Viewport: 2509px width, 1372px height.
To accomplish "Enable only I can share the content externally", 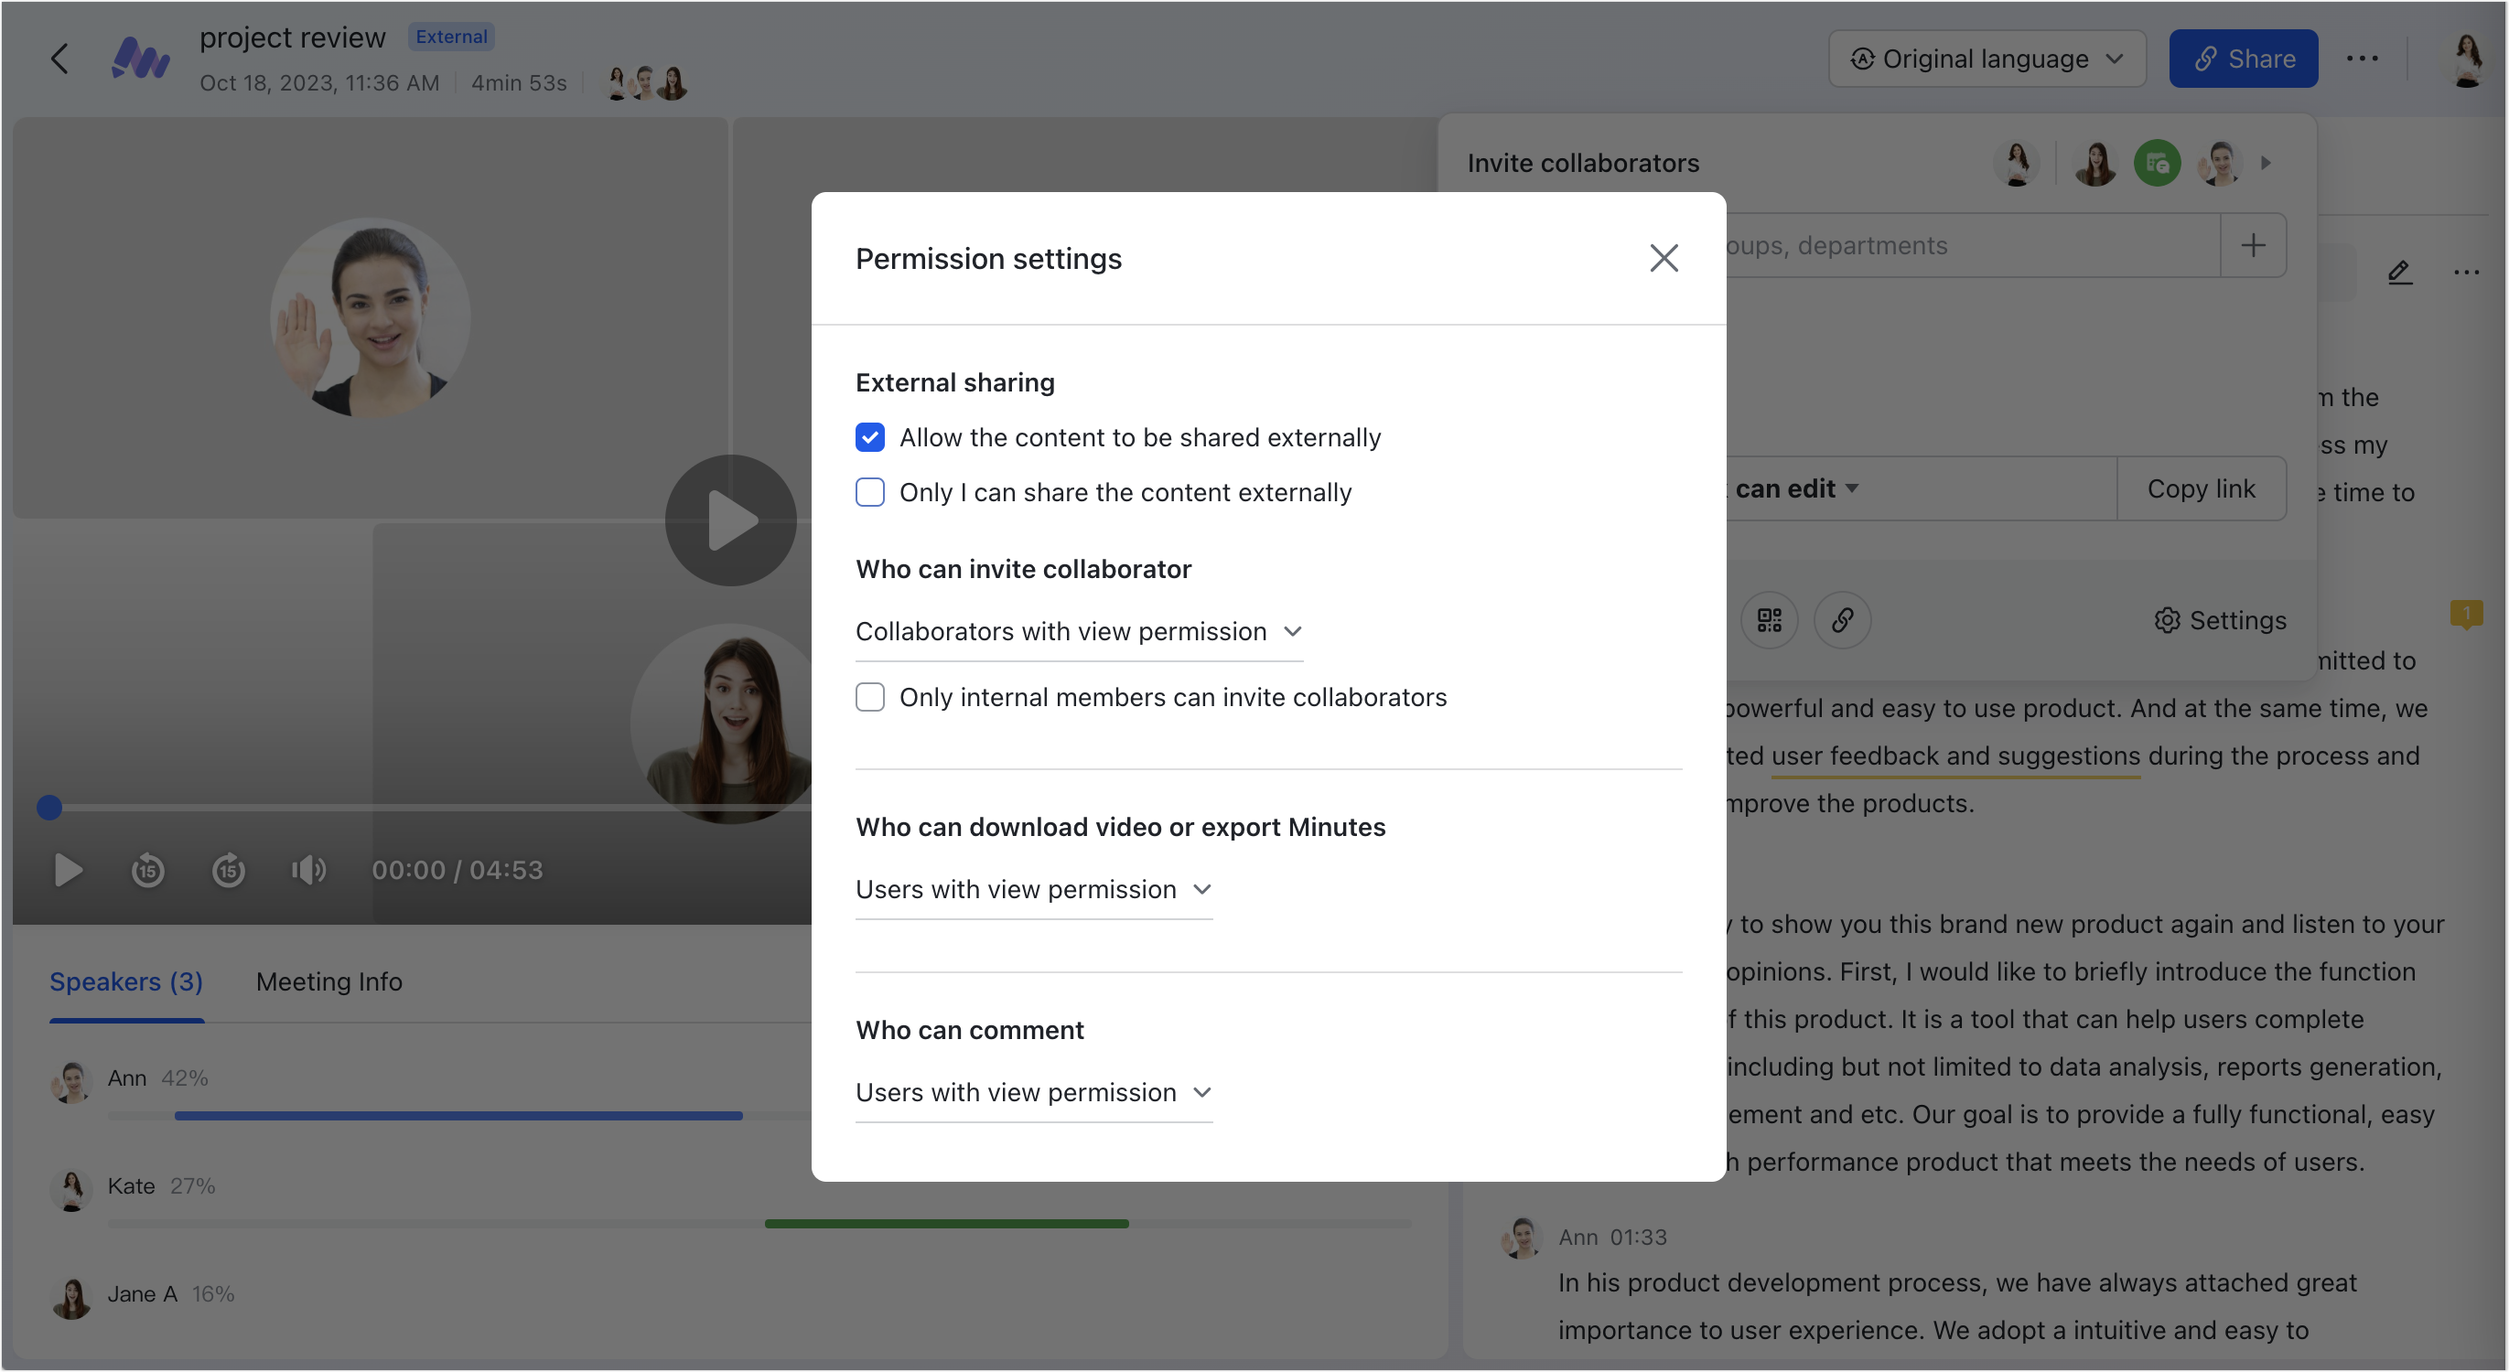I will pyautogui.click(x=870, y=493).
